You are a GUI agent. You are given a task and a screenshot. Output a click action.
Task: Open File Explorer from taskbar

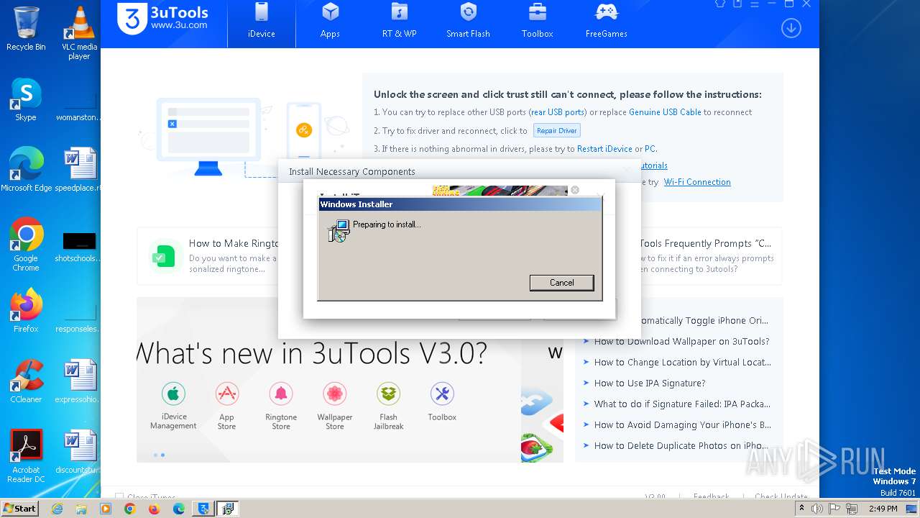[x=81, y=509]
